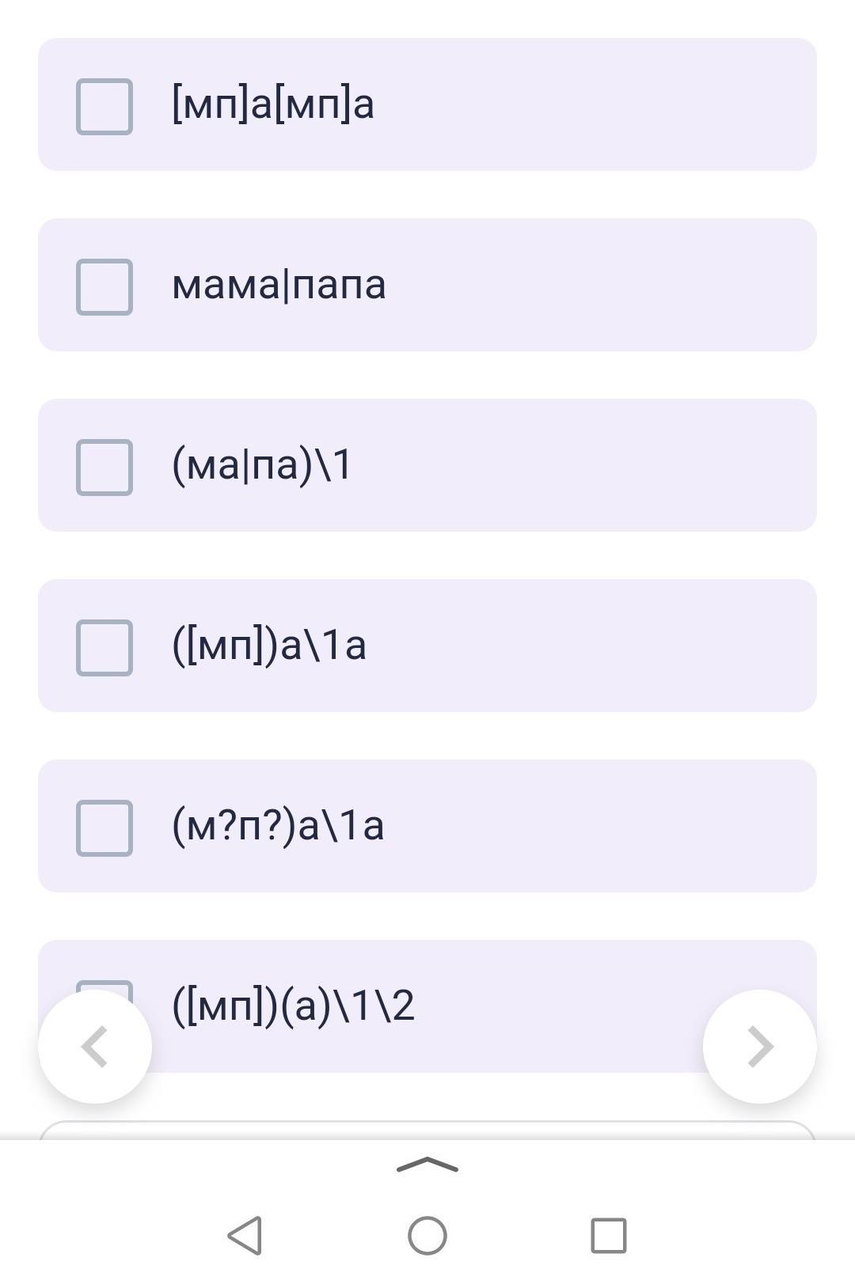Viewport: 855px width, 1284px height.
Task: Tick the мама|папа checkbox
Action: [x=104, y=286]
